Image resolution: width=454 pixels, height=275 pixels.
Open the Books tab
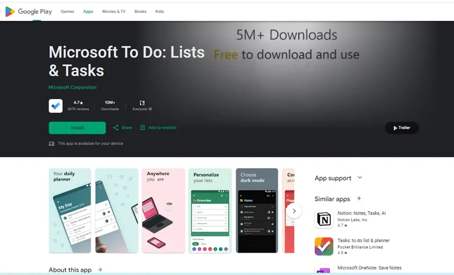click(140, 11)
